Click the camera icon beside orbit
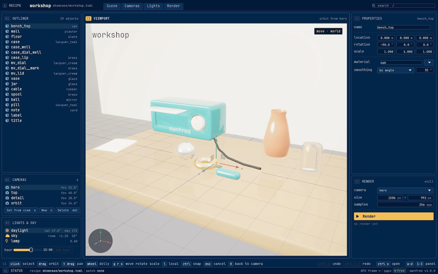Viewport: 438px width, 274px height. tap(7, 203)
